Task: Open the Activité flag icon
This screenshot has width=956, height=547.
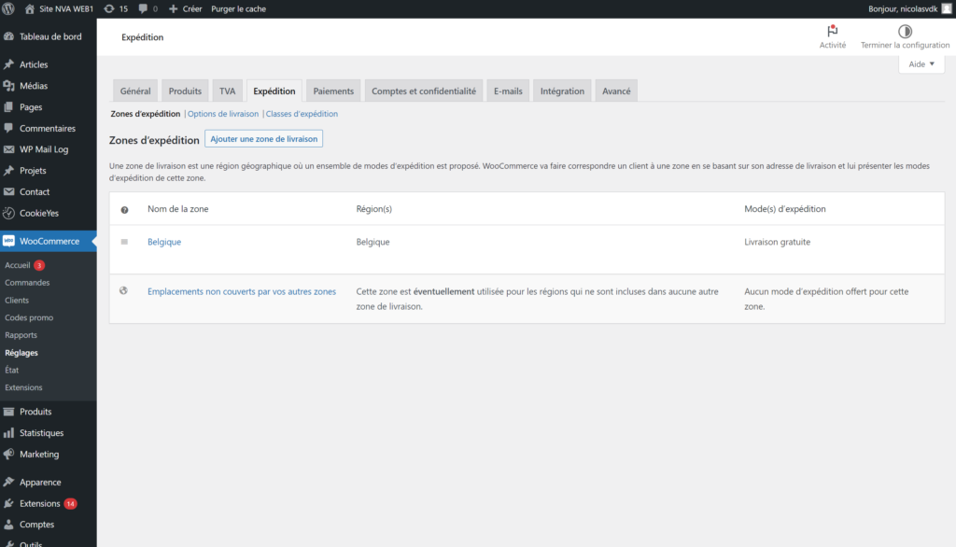Action: pyautogui.click(x=832, y=31)
